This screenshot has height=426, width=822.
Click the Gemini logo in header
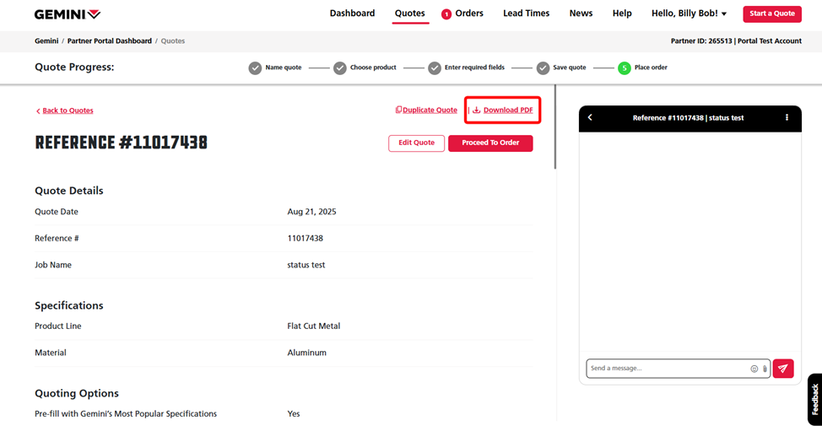coord(68,14)
